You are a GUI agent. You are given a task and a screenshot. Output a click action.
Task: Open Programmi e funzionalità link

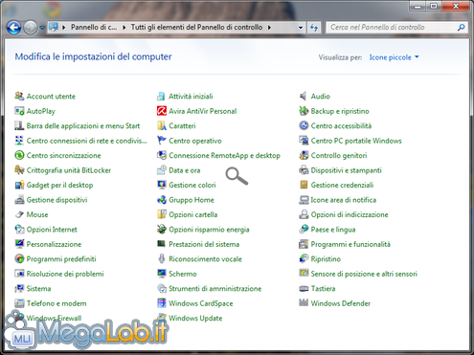pyautogui.click(x=350, y=244)
